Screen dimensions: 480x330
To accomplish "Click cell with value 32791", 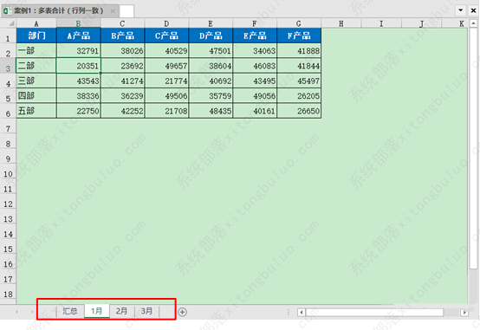I will click(79, 50).
